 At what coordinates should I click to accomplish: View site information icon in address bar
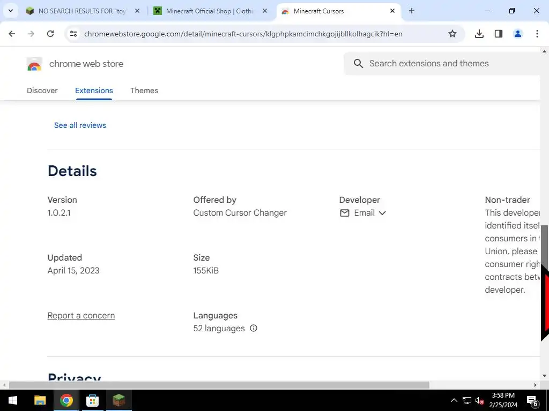73,34
